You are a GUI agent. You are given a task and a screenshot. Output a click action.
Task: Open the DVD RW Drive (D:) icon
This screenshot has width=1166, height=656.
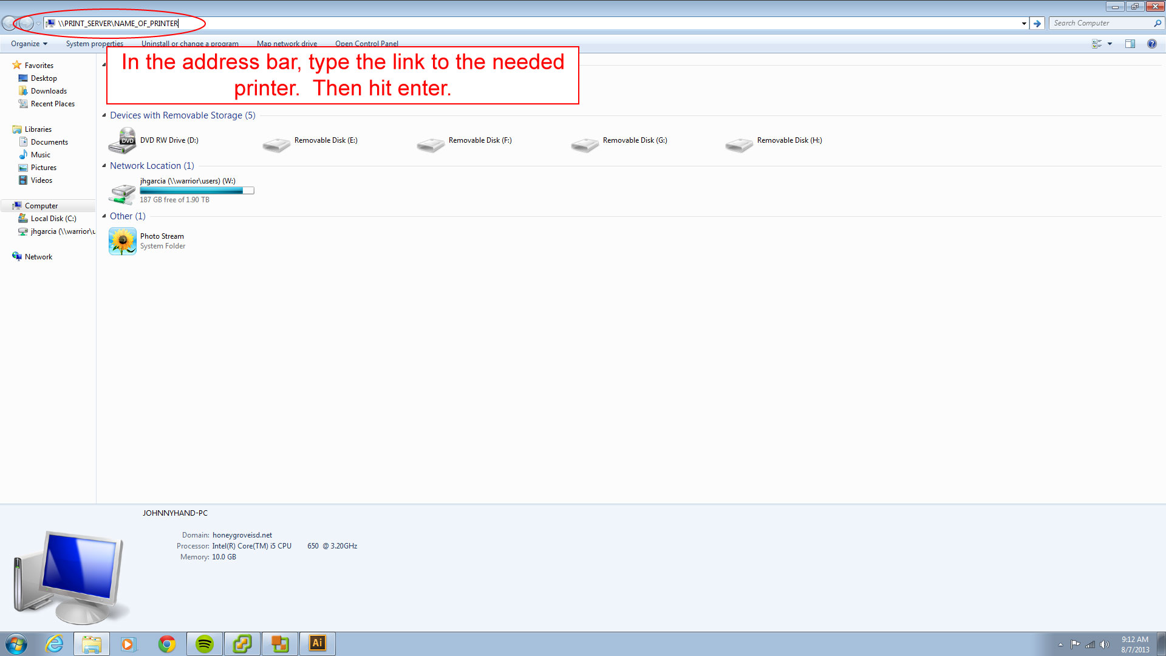click(123, 140)
